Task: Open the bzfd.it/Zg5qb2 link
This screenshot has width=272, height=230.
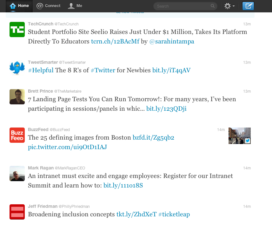Action: click(153, 138)
